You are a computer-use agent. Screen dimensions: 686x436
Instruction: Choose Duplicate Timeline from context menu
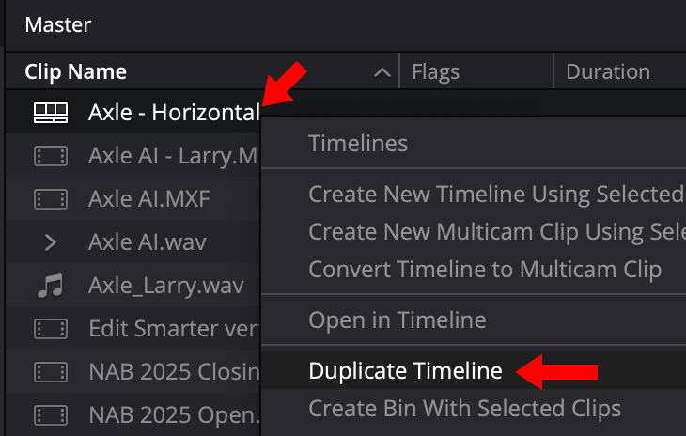pyautogui.click(x=405, y=371)
